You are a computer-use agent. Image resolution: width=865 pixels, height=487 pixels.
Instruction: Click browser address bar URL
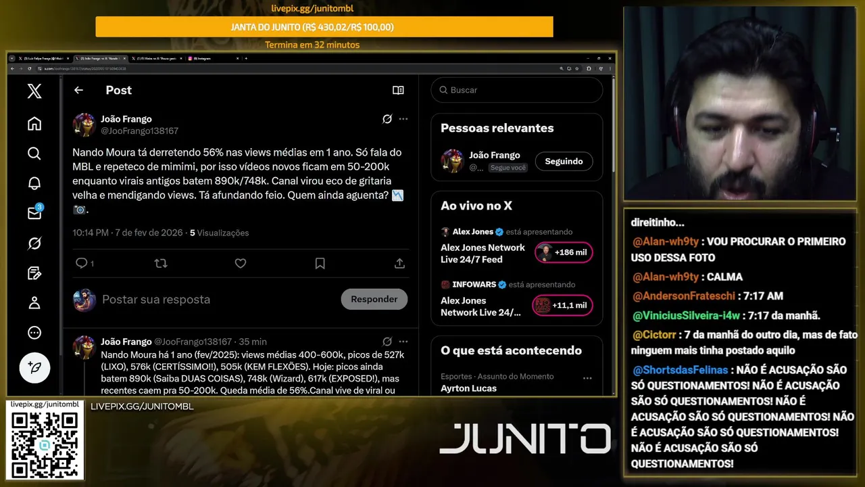pyautogui.click(x=83, y=68)
